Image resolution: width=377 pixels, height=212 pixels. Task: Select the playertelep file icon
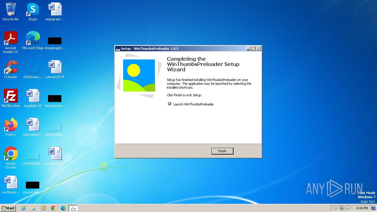coord(33,187)
